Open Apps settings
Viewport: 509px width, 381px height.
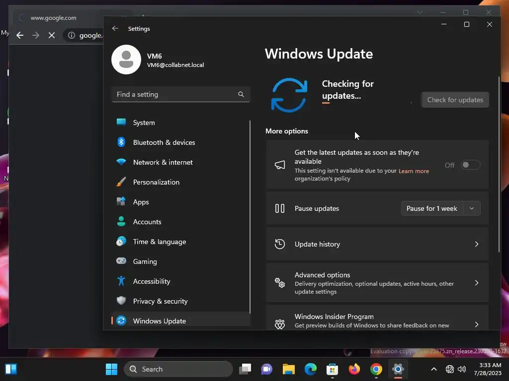click(x=180, y=202)
